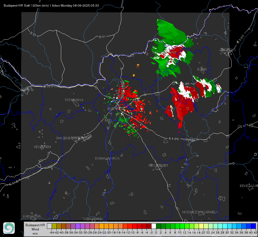Click the VESZPREM city label
The image size is (258, 237).
click(x=42, y=147)
